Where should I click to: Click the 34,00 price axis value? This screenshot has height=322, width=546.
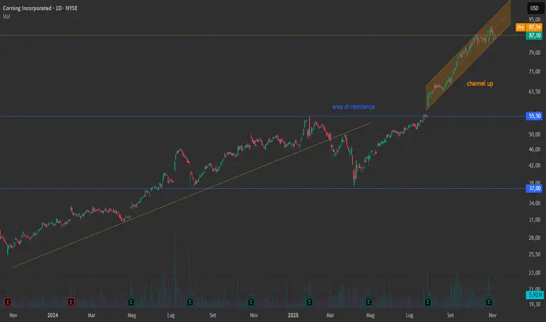(x=534, y=203)
